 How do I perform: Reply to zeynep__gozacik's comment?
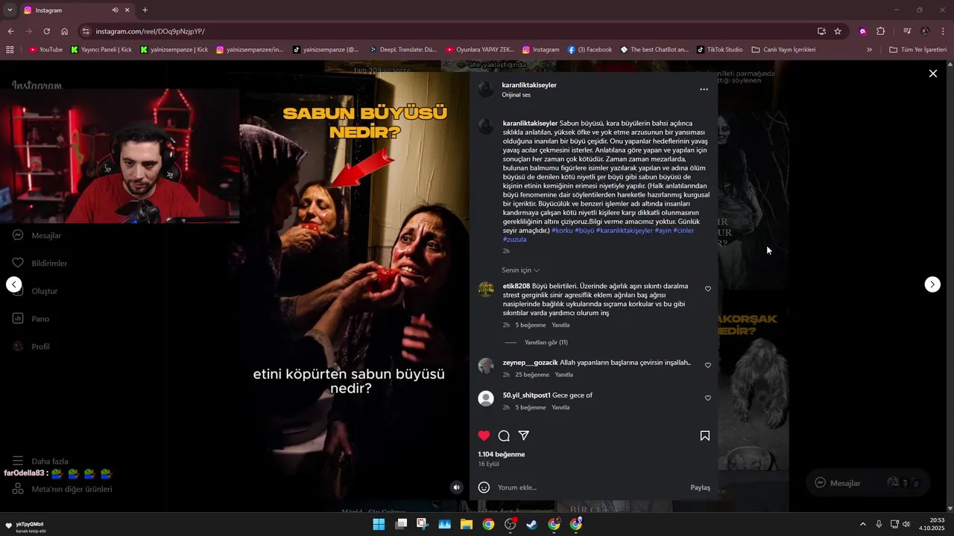564,374
